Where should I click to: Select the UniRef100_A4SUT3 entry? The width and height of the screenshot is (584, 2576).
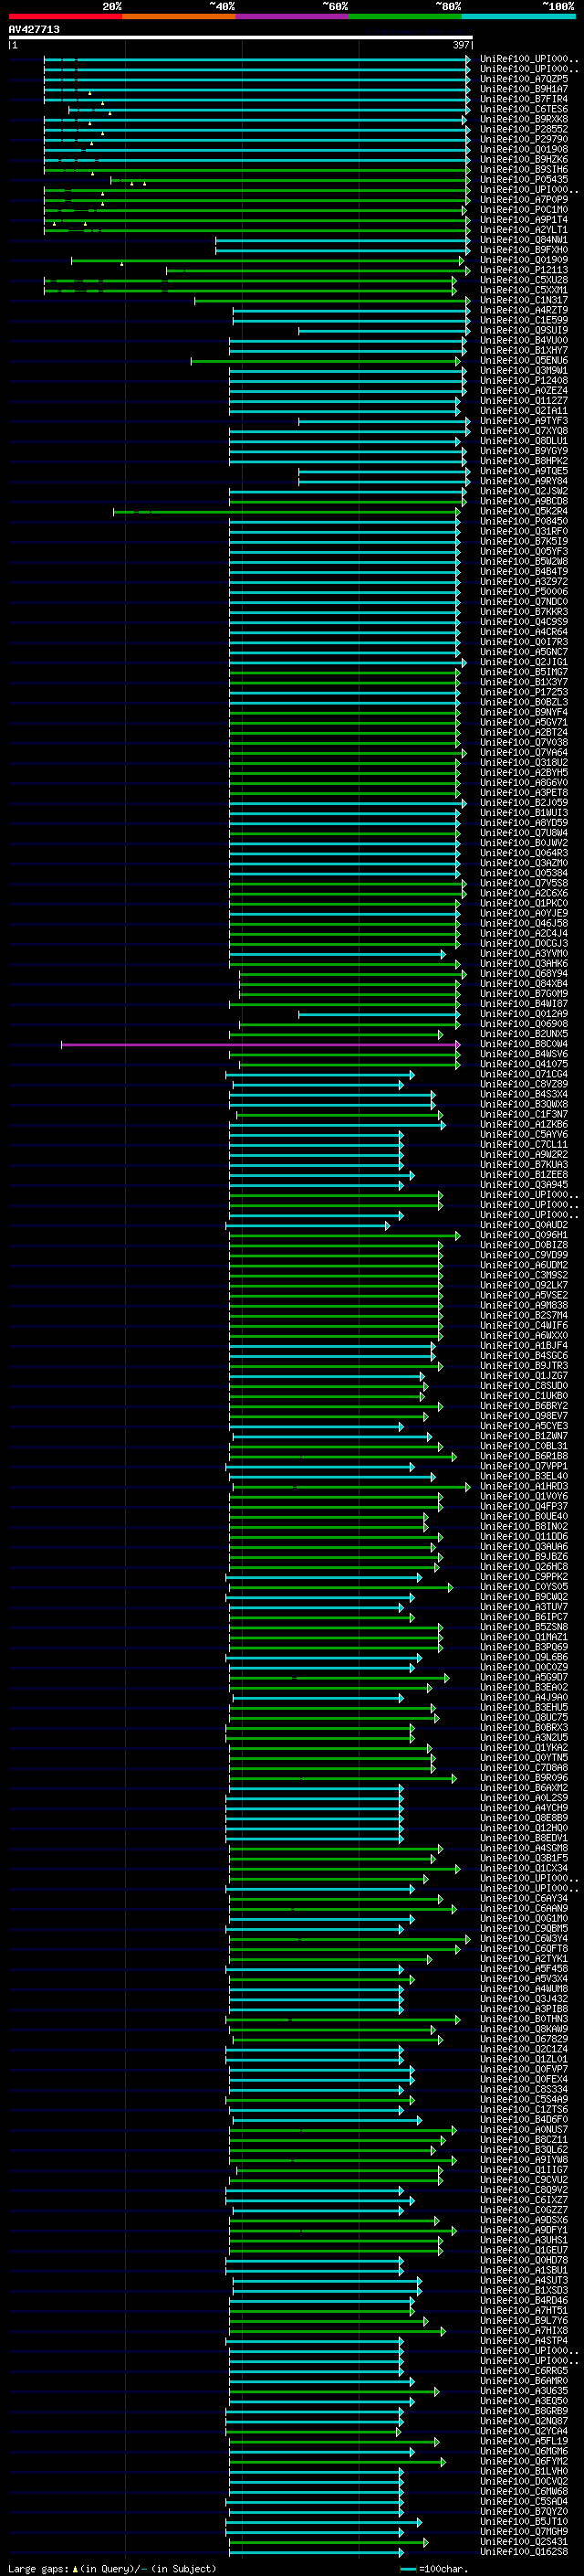point(524,2280)
